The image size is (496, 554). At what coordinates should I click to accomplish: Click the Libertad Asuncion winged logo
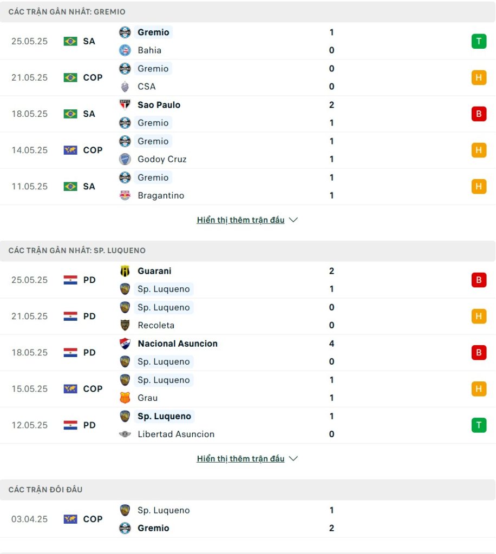[125, 434]
